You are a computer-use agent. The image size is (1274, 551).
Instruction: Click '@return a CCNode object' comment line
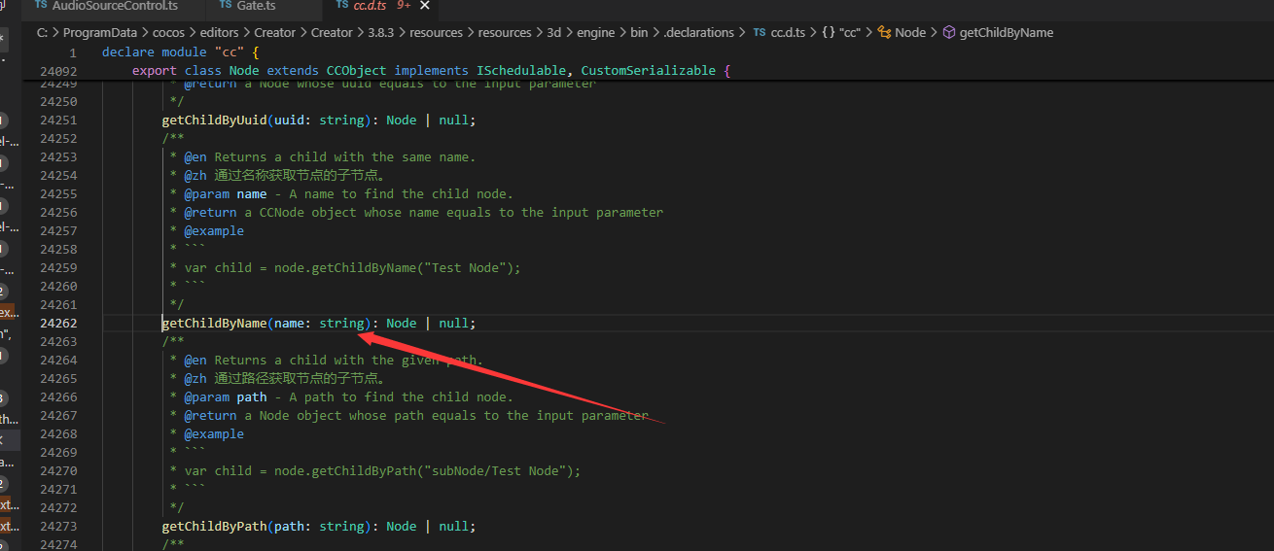pos(416,213)
